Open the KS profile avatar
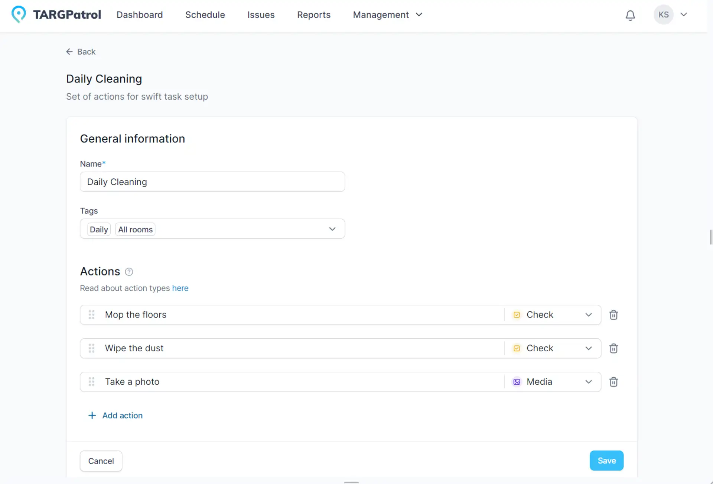713x484 pixels. point(664,14)
